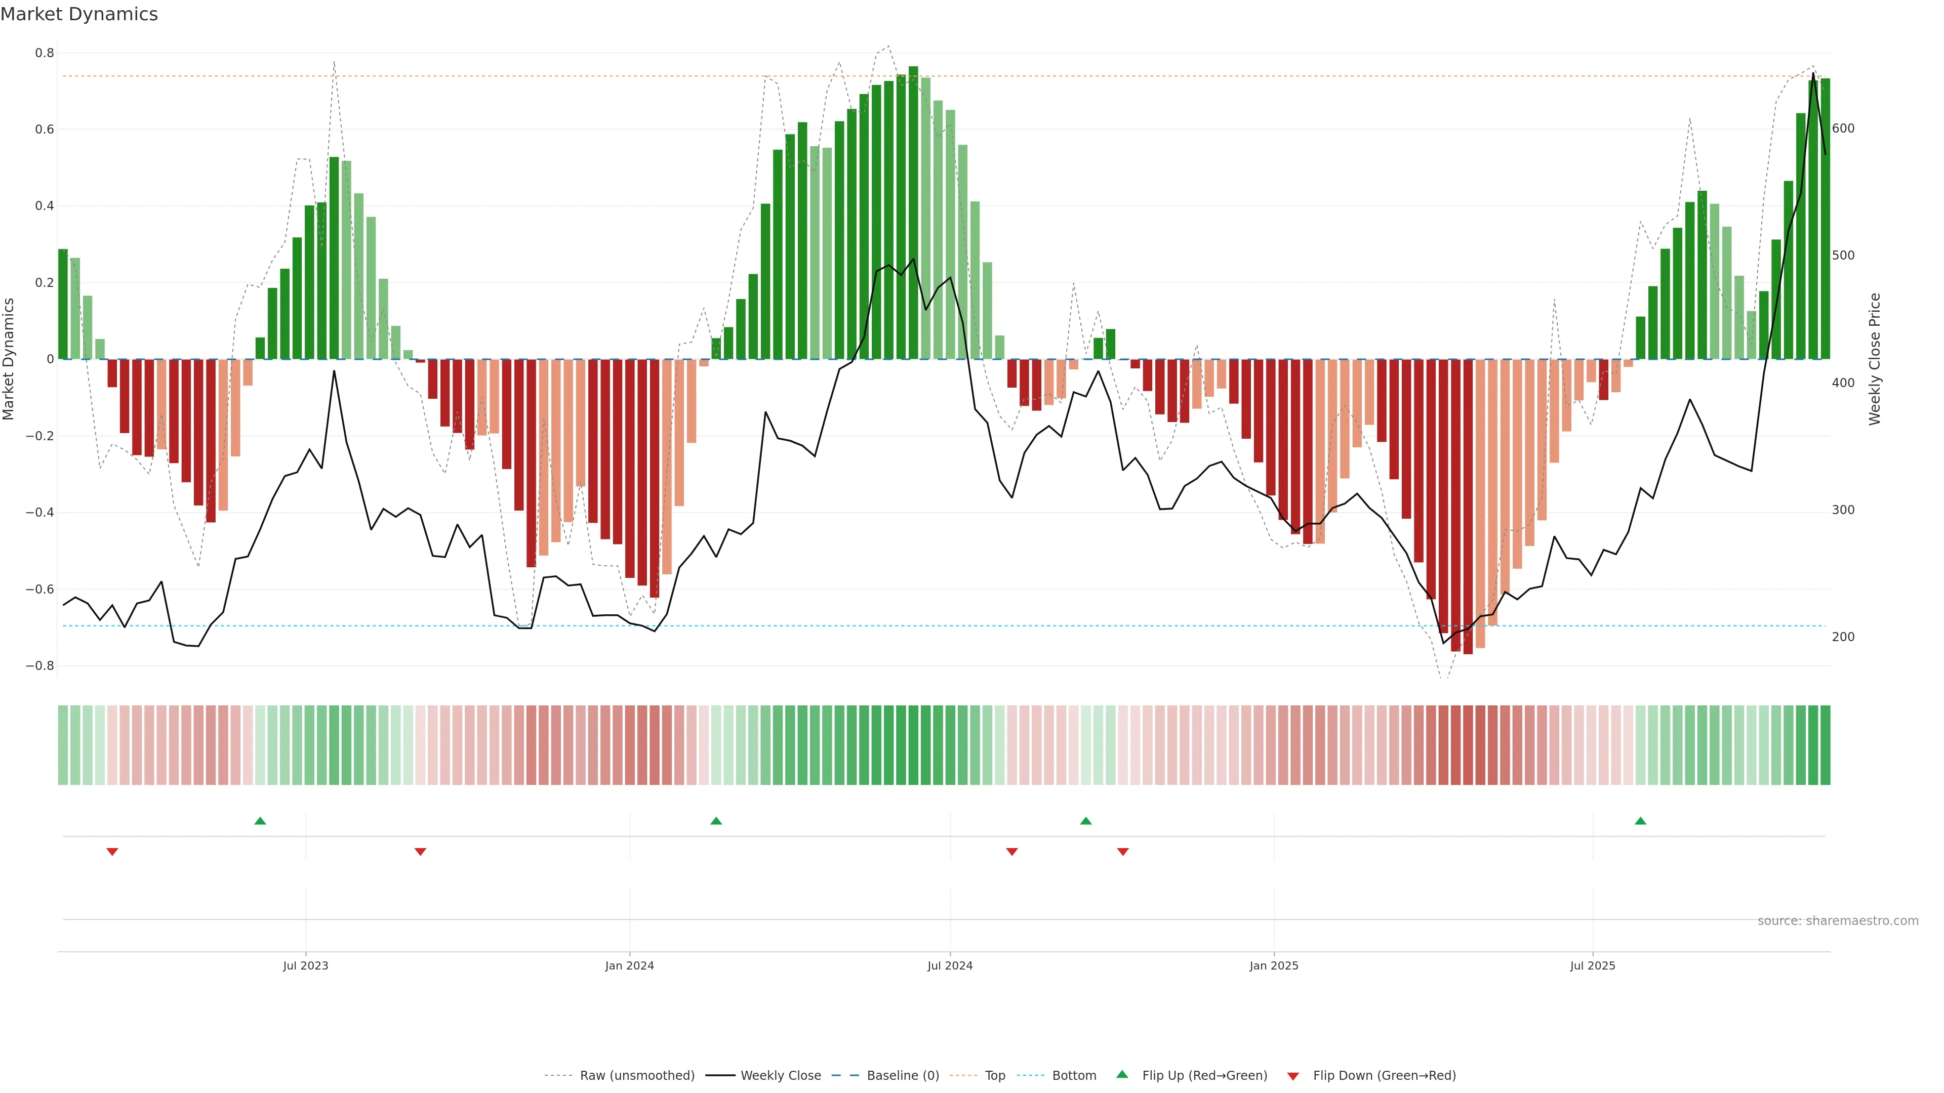This screenshot has width=1944, height=1093.
Task: Click the Jan 2024 x-axis label
Action: (629, 965)
